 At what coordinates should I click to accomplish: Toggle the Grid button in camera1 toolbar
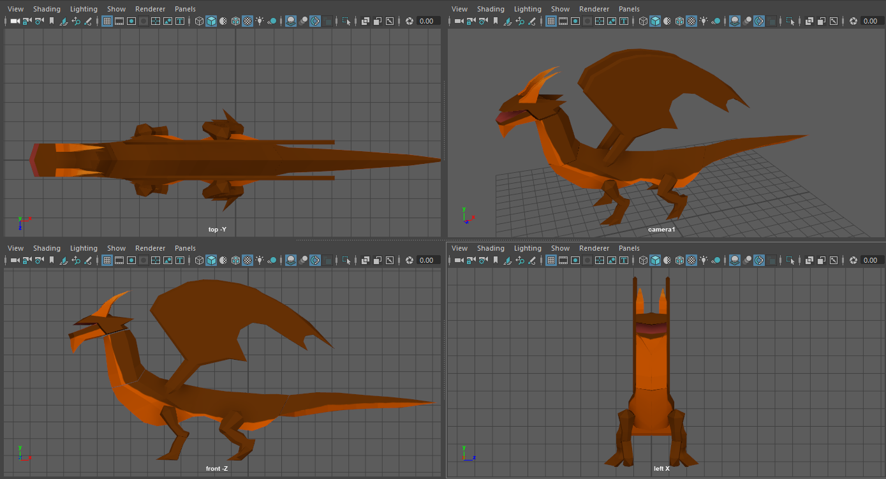(x=551, y=21)
